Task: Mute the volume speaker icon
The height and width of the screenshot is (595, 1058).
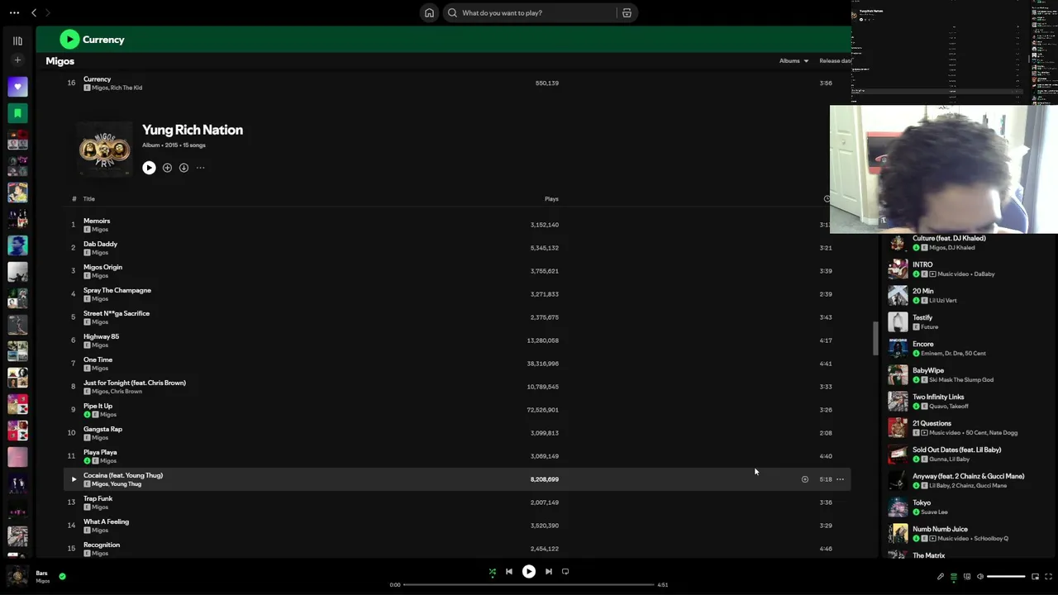Action: [x=980, y=577]
